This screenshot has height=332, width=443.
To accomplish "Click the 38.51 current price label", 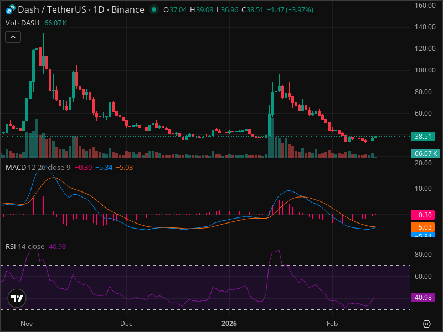I will (423, 137).
